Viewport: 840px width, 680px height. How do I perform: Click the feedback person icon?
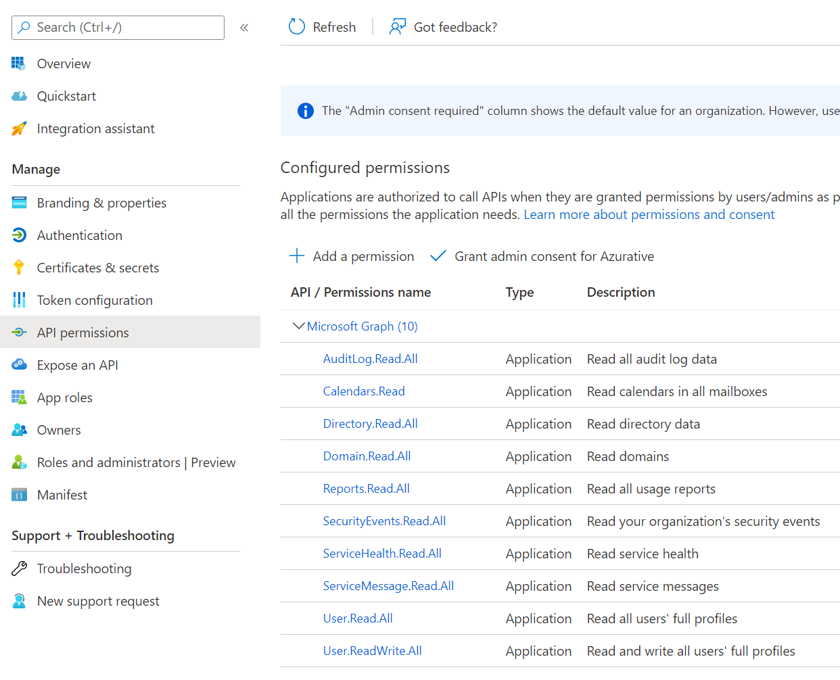[398, 27]
